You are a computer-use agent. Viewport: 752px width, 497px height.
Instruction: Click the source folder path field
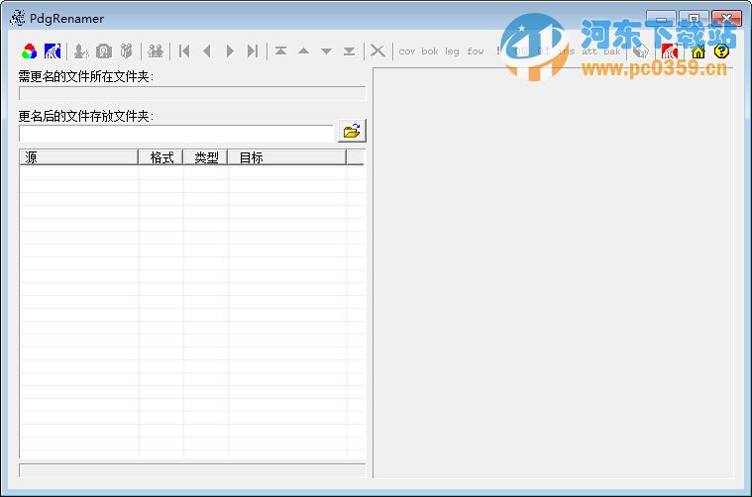[192, 93]
